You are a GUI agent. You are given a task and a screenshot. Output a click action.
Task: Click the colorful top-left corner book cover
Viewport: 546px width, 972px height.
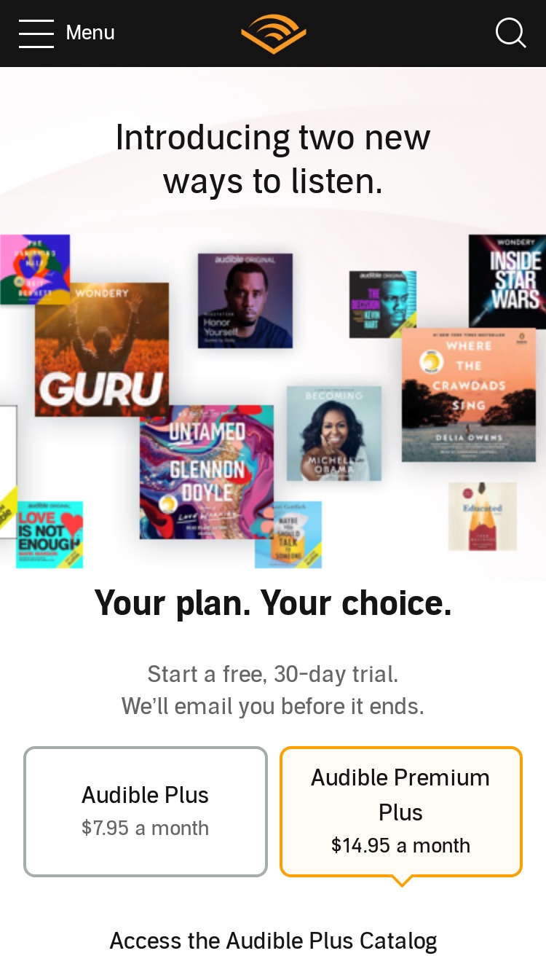point(35,270)
